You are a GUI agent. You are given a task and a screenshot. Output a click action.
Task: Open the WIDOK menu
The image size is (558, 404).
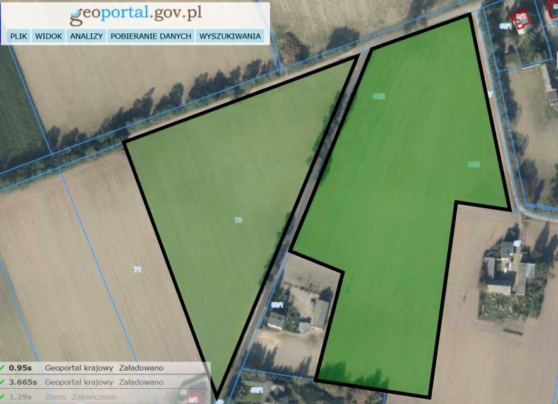click(x=49, y=36)
